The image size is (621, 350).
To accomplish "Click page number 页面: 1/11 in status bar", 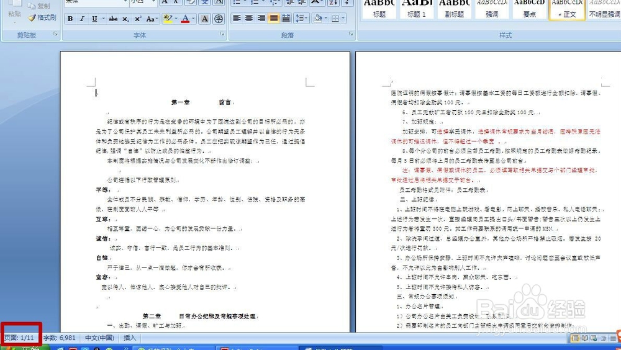I will tap(19, 338).
